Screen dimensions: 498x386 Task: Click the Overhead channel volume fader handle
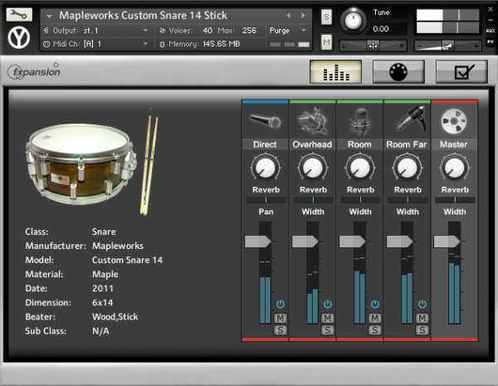click(305, 242)
